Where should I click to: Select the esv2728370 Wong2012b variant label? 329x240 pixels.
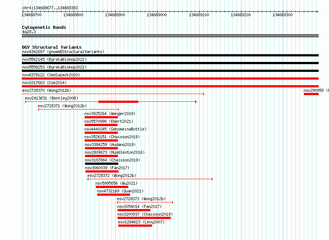47,90
